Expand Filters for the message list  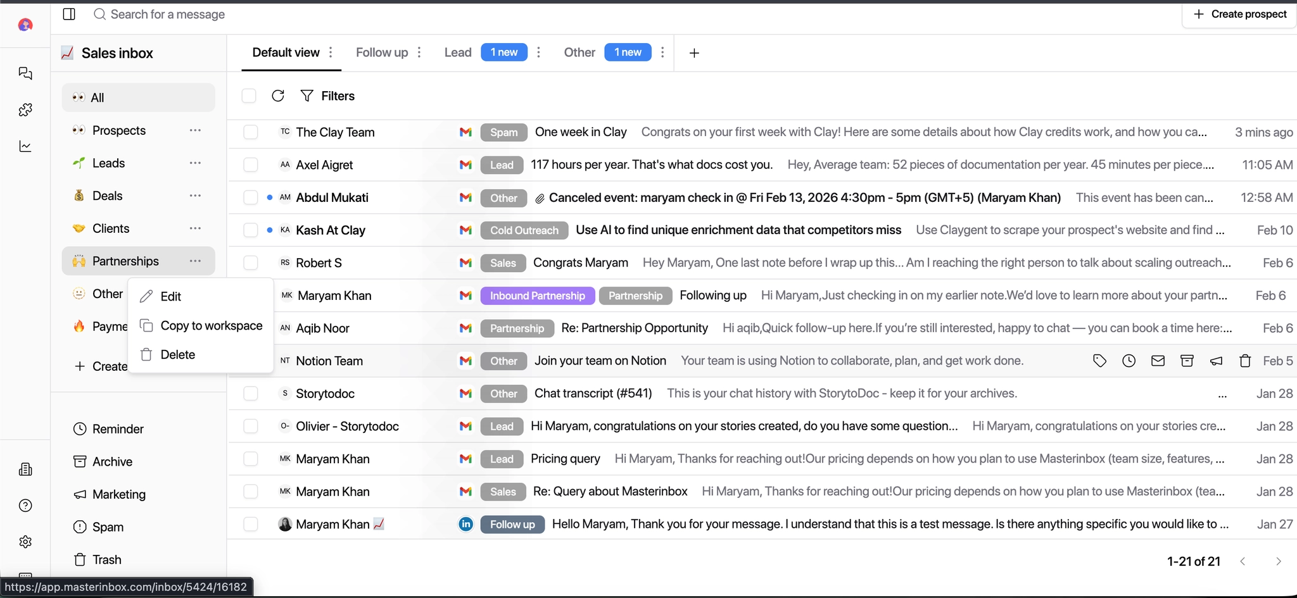click(327, 96)
